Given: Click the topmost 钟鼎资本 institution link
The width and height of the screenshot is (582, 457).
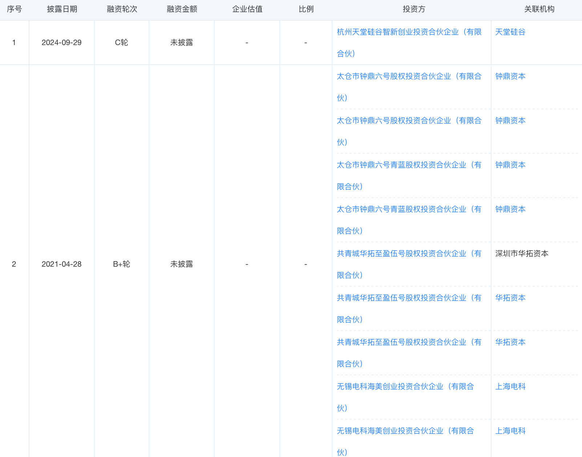Looking at the screenshot, I should 510,77.
